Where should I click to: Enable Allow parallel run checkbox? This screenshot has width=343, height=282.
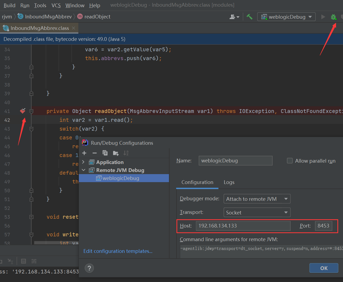coord(290,161)
